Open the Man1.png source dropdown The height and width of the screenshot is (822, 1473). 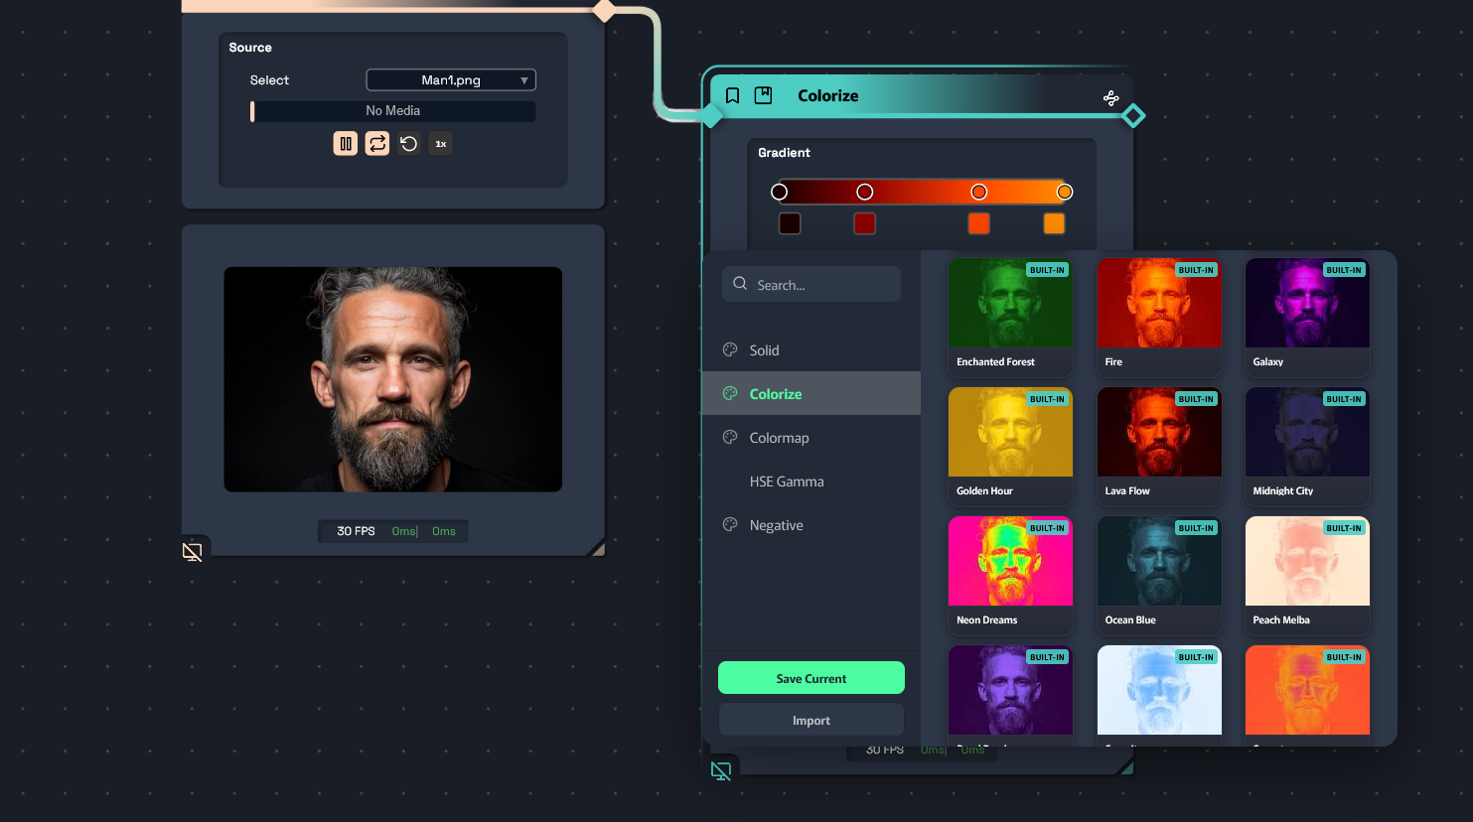point(451,80)
